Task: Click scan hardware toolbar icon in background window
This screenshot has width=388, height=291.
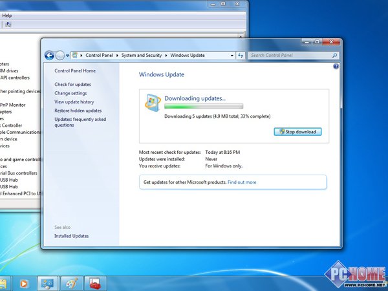Action: point(8,25)
